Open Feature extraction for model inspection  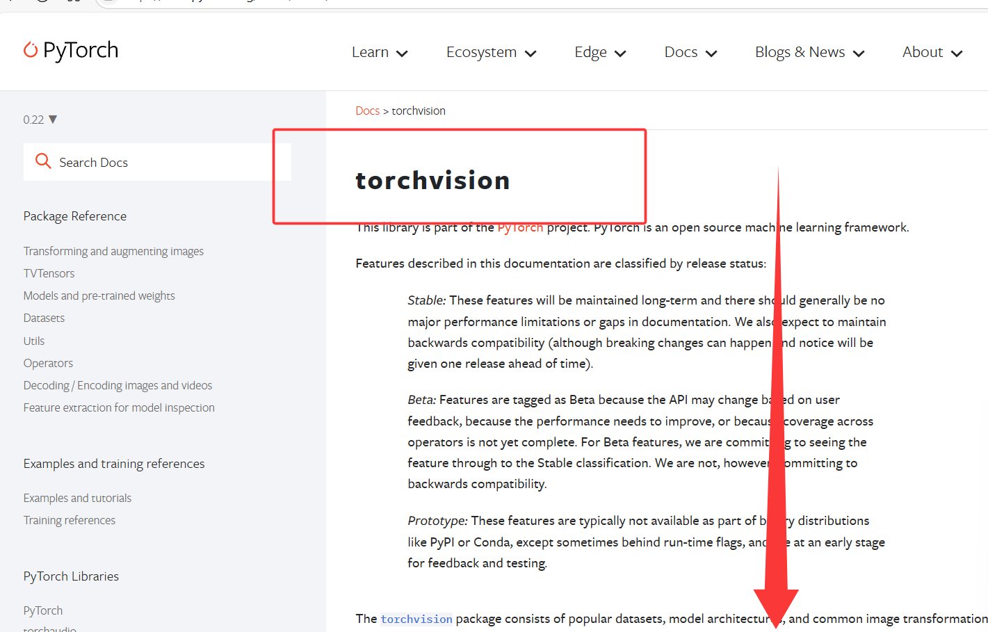119,407
